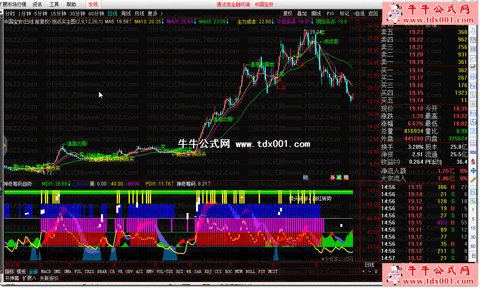The height and width of the screenshot is (288, 480).
Task: Open the grid table sidebar icon
Action: [473, 49]
